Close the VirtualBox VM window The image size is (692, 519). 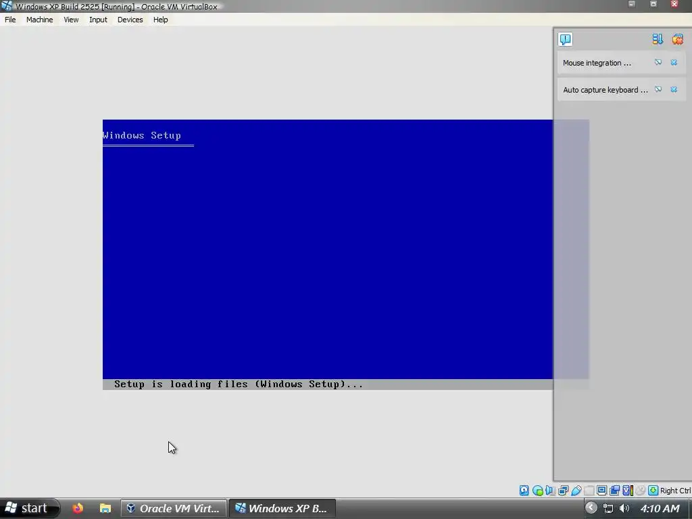tap(675, 5)
